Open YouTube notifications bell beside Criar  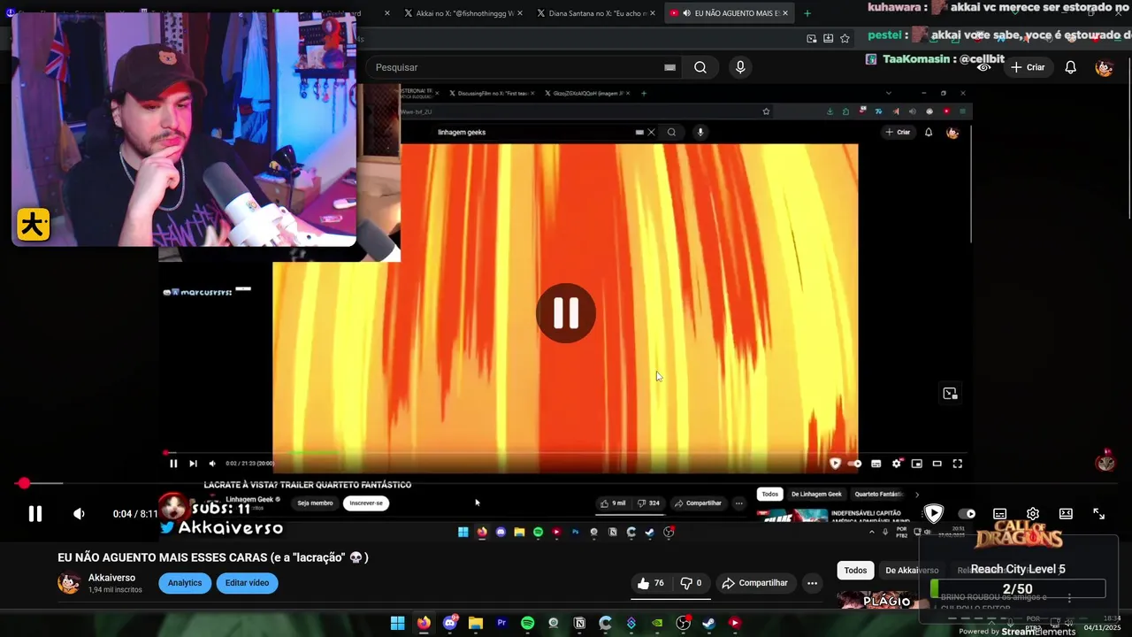pos(1070,67)
